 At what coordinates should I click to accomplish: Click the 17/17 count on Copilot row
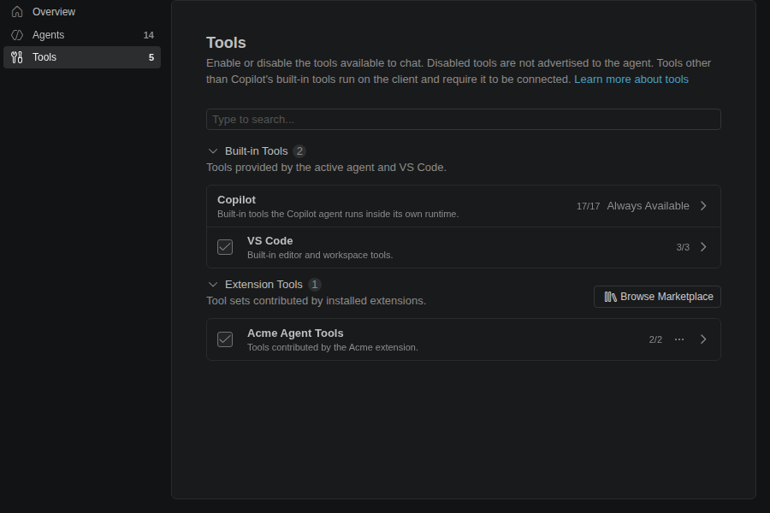(x=588, y=207)
